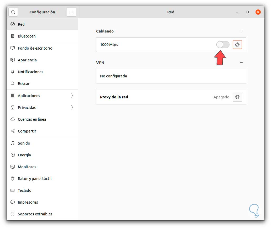Go to Energía settings
271x228 pixels.
[24, 155]
